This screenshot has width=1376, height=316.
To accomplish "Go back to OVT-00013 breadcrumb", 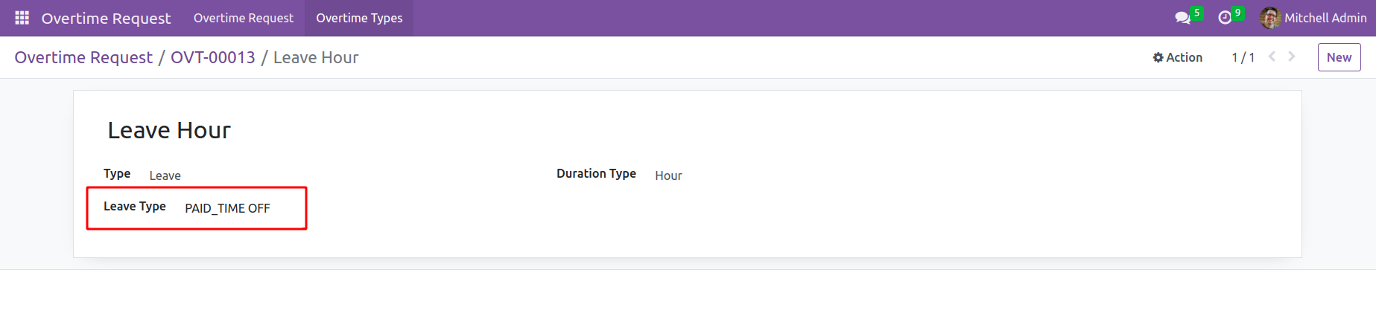I will click(213, 57).
